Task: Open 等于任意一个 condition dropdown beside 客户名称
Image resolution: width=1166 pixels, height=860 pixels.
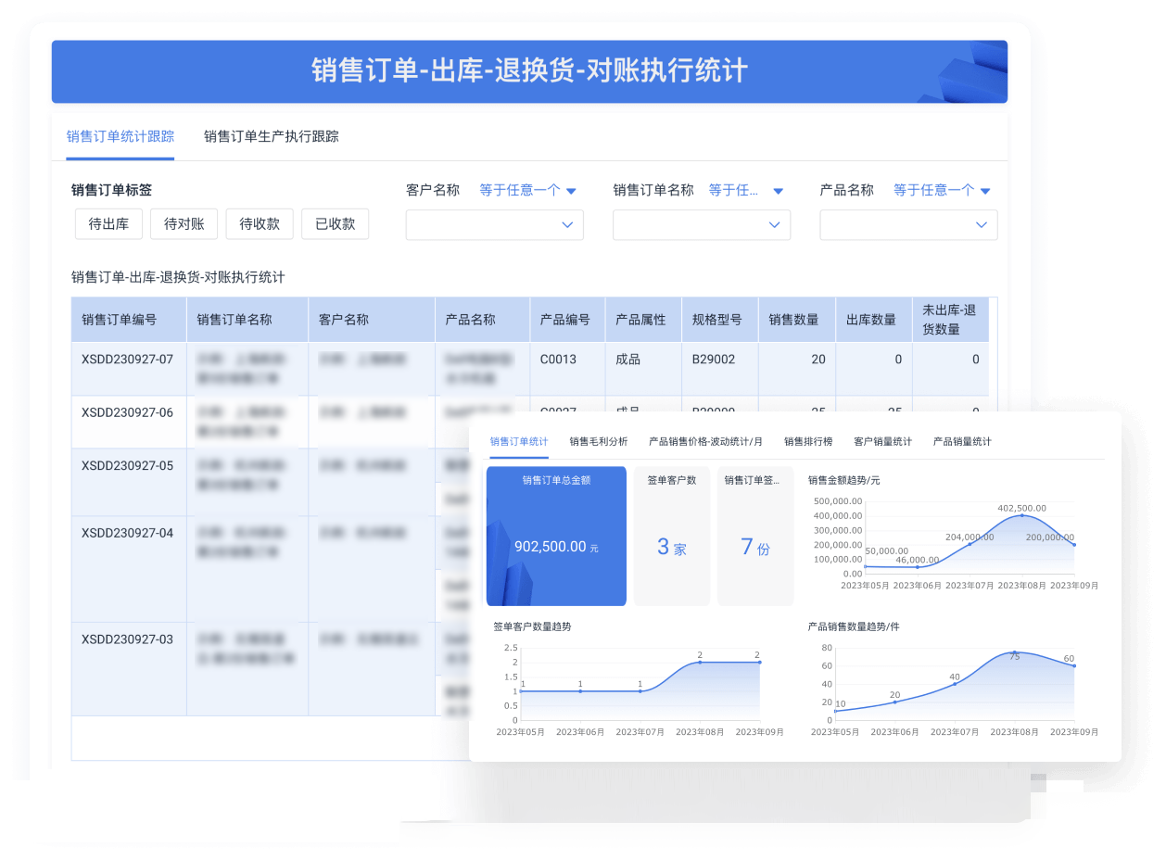Action: point(527,190)
